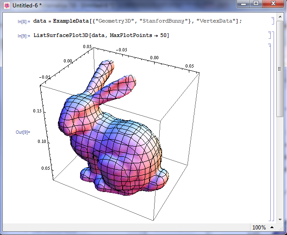Click the vertical scrollbar down arrow
Viewport: 287px width, 235px height.
280,219
